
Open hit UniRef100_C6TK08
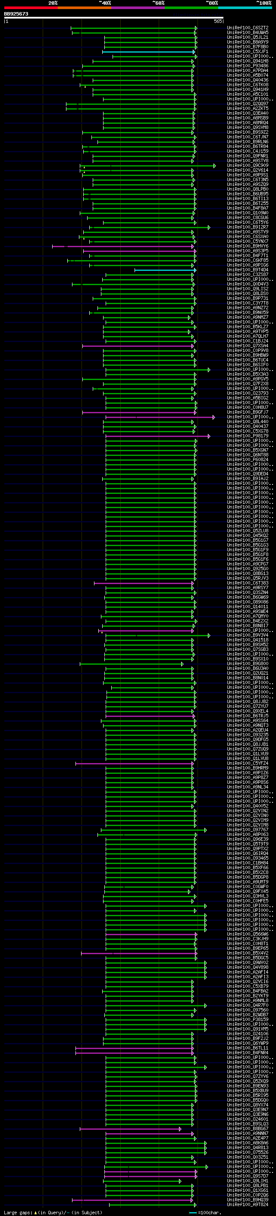(x=247, y=85)
